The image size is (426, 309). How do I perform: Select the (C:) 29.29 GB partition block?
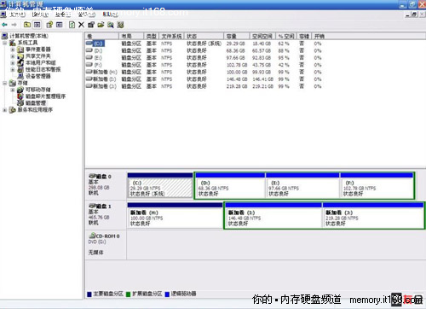tap(160, 185)
